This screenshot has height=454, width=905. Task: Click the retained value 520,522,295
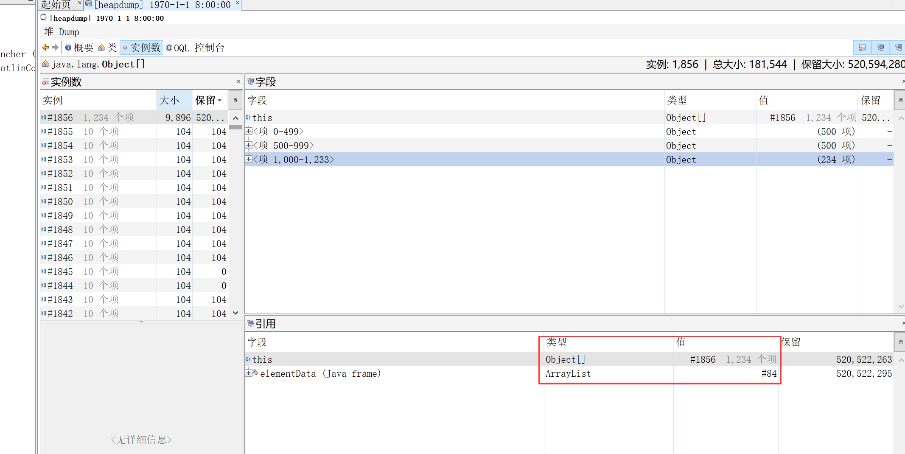pyautogui.click(x=864, y=374)
